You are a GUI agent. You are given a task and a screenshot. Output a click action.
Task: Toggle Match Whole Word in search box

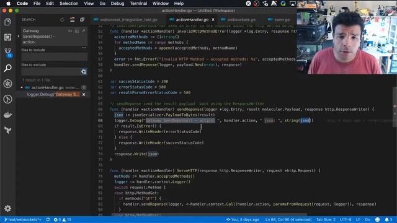[x=77, y=31]
